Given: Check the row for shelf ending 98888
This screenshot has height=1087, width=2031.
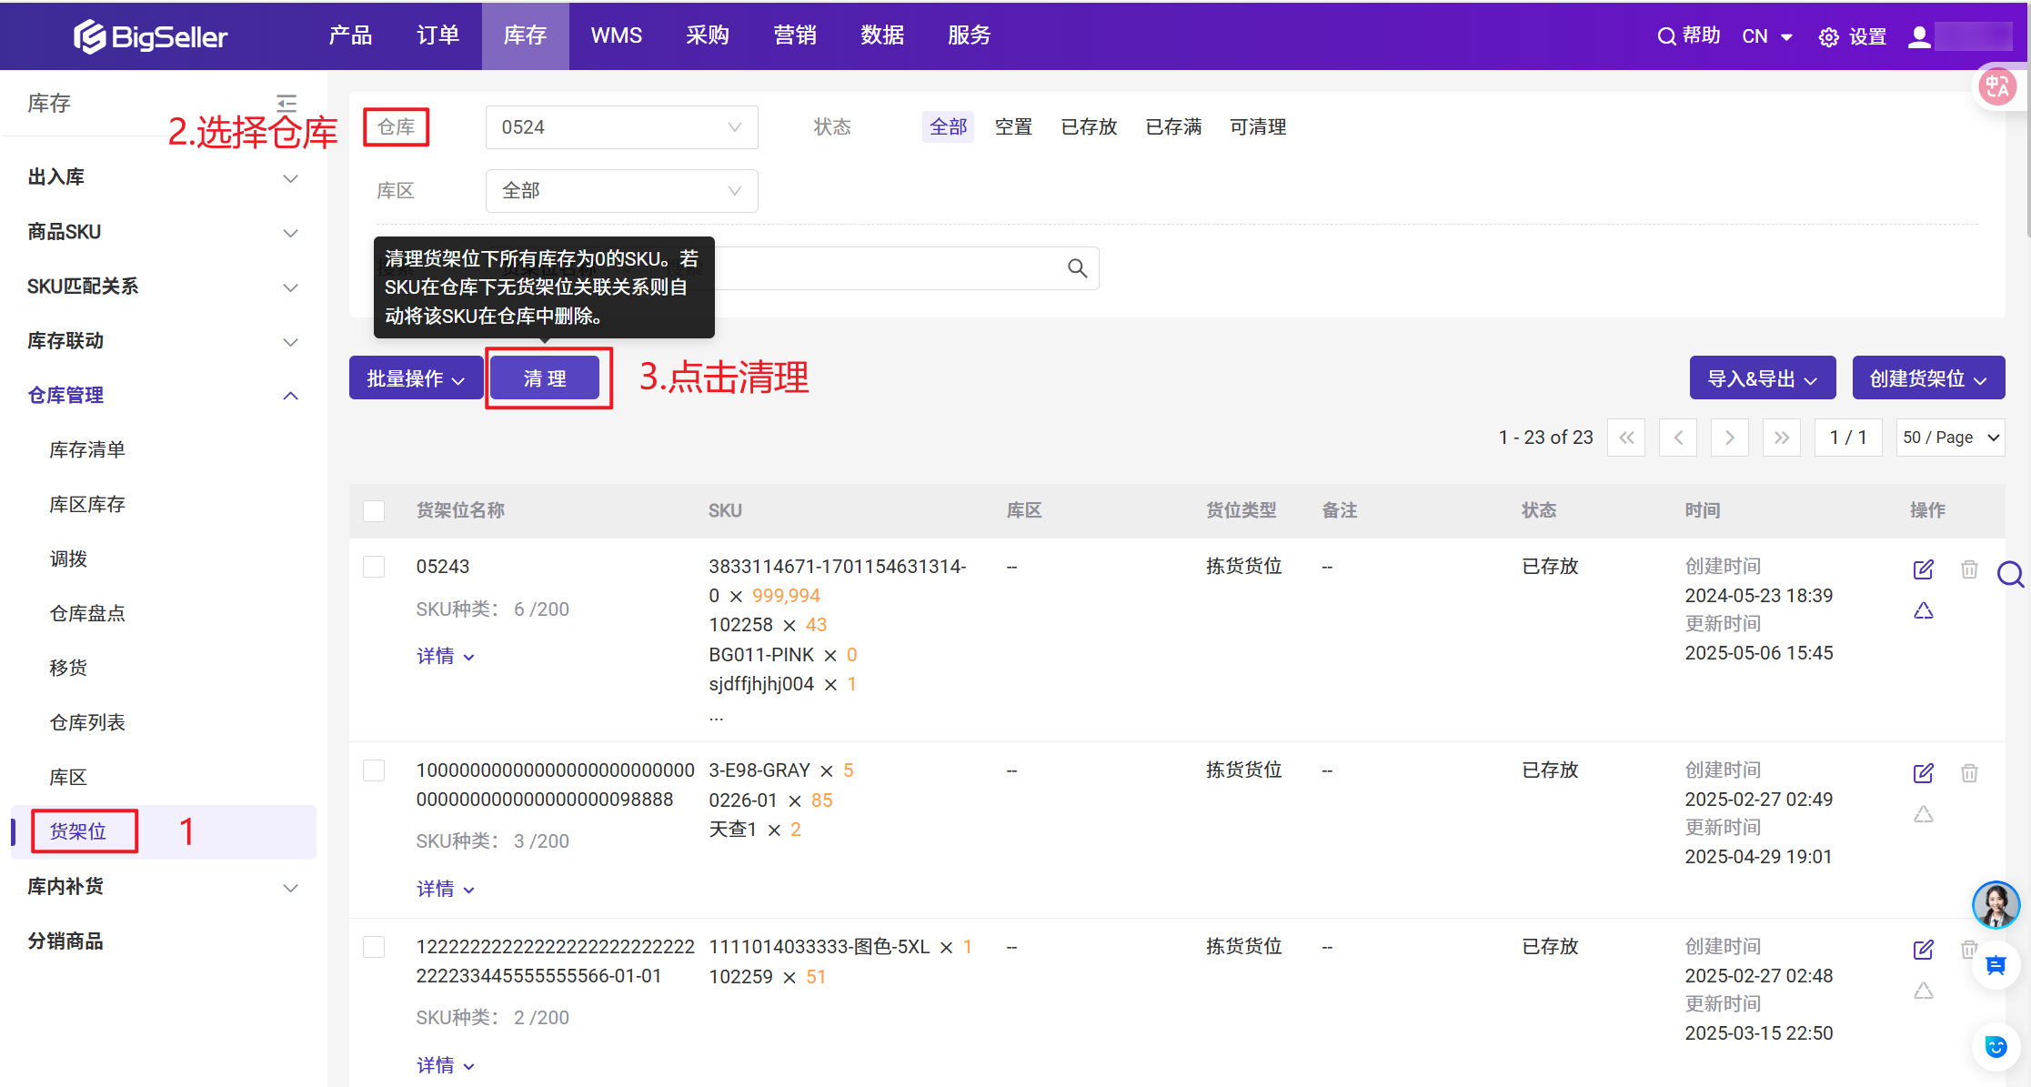Looking at the screenshot, I should click(x=374, y=770).
